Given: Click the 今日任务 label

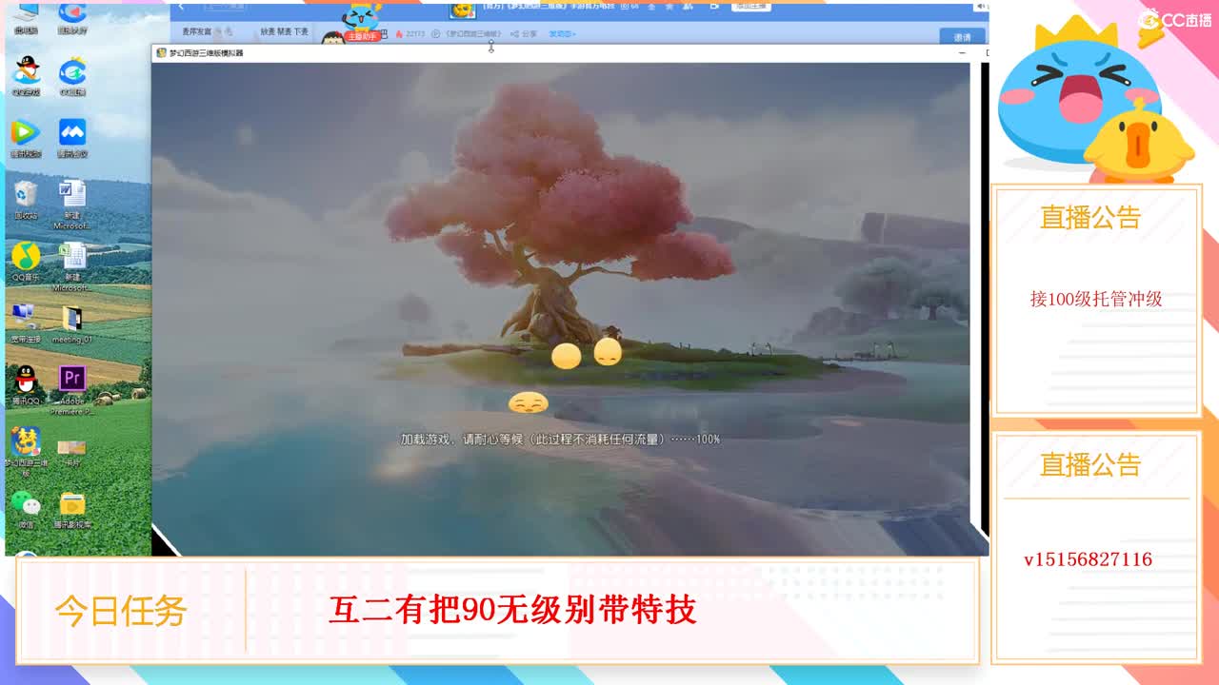Looking at the screenshot, I should pyautogui.click(x=121, y=611).
